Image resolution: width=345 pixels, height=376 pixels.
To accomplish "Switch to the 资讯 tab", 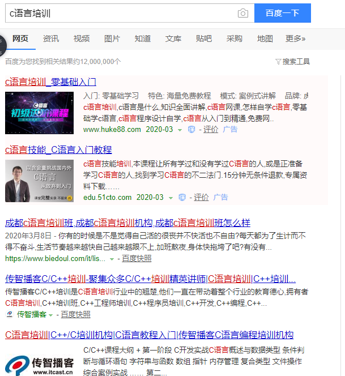I will point(51,39).
